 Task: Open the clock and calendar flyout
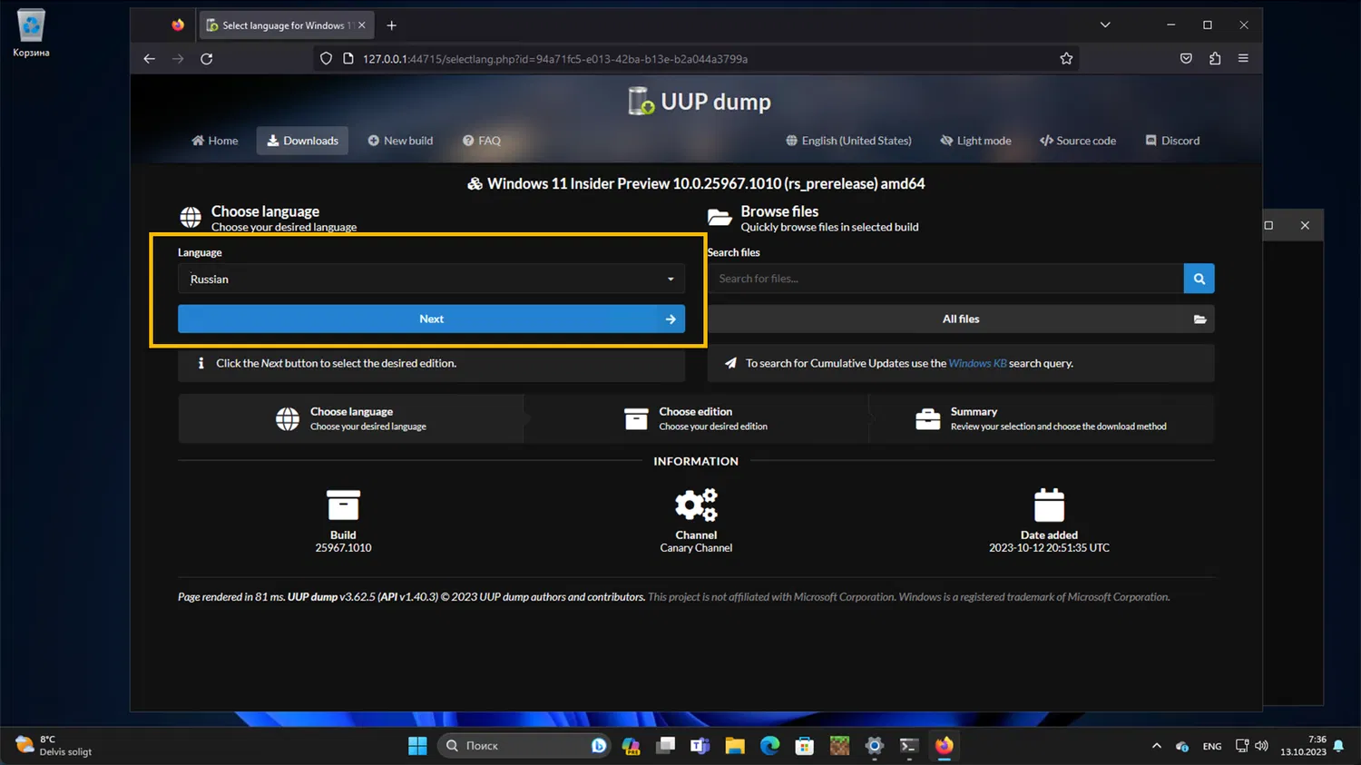[x=1304, y=746]
